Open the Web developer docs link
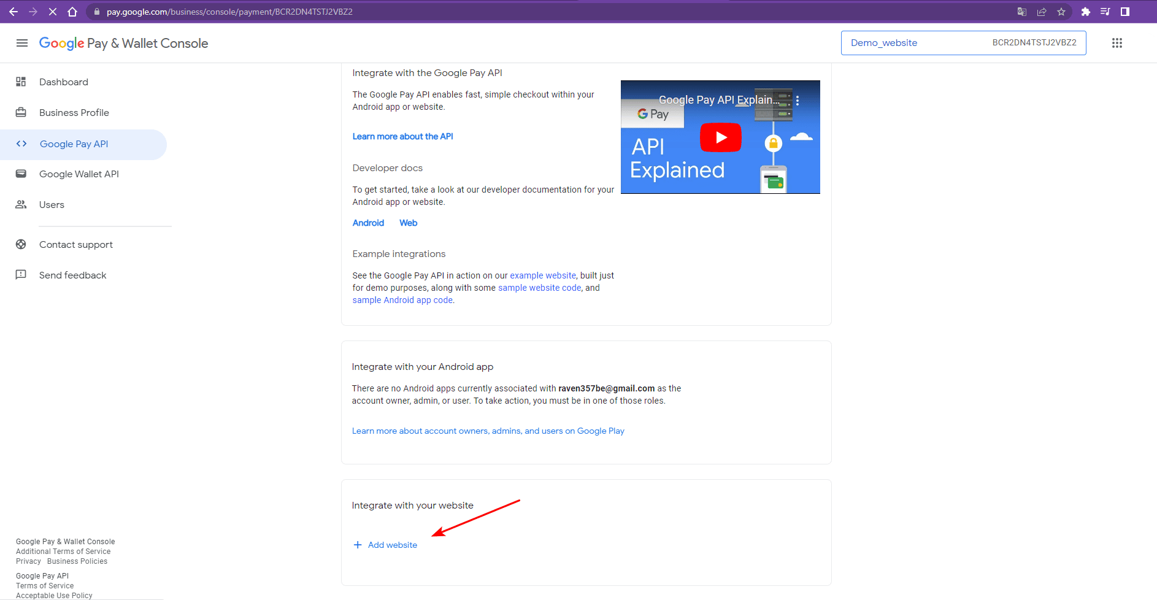Screen dimensions: 1157x600 pyautogui.click(x=408, y=223)
